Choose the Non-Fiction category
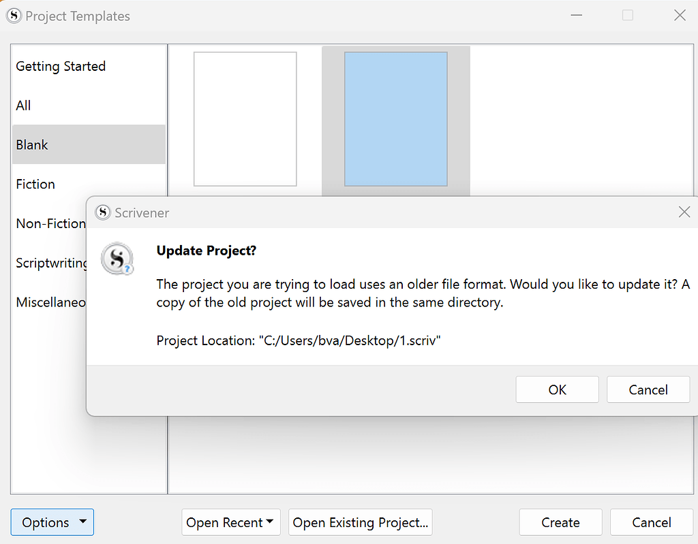 tap(50, 223)
